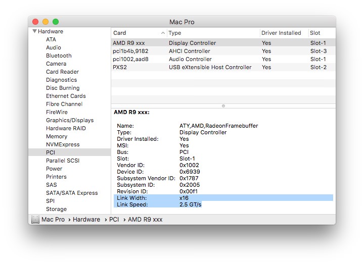Image resolution: width=364 pixels, height=265 pixels.
Task: Open the Ethernet Cards section
Action: (66, 96)
